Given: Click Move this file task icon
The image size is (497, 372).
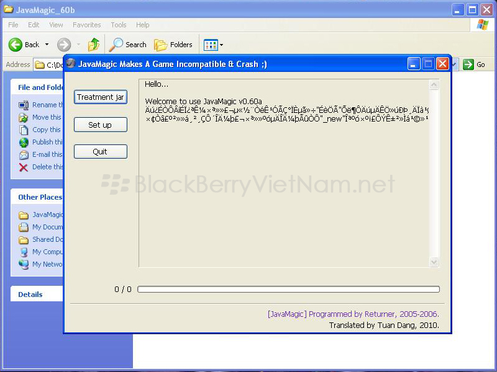Looking at the screenshot, I should click(x=24, y=117).
